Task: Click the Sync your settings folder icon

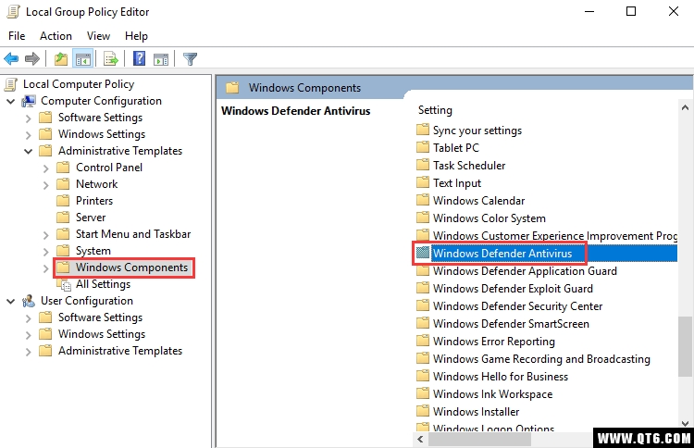Action: (423, 131)
